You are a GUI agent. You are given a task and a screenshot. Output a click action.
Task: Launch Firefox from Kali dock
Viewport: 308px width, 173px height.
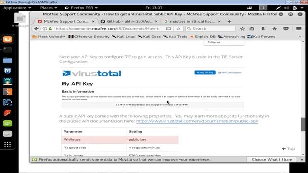coord(8,39)
